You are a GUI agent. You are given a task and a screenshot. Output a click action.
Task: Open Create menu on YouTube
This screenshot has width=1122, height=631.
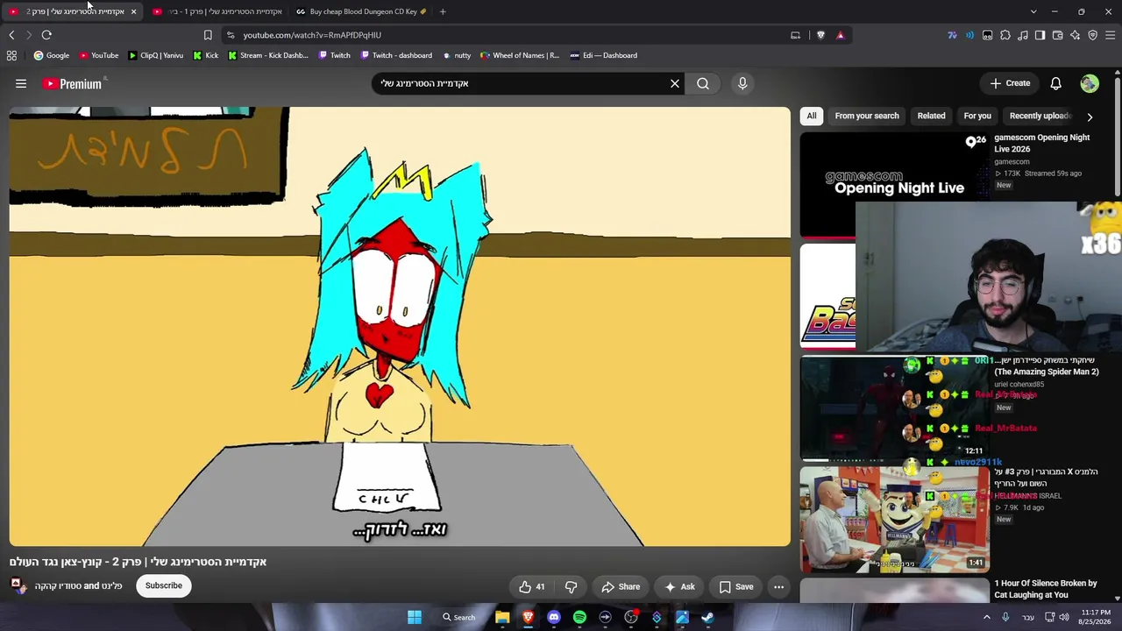[x=1011, y=83]
